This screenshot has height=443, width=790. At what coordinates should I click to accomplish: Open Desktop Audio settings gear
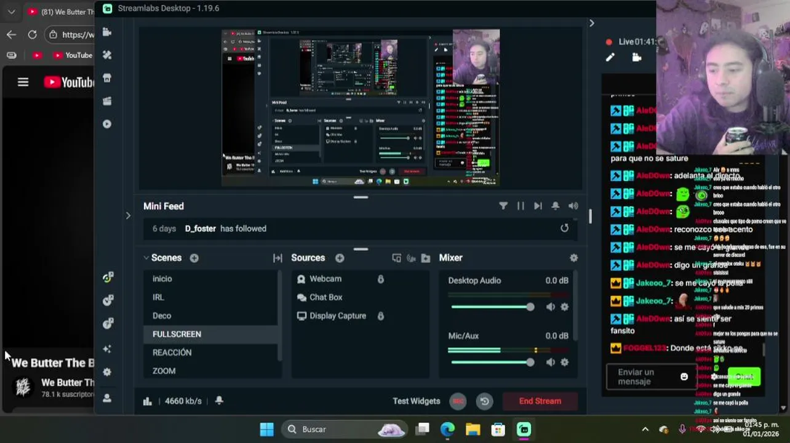[565, 307]
